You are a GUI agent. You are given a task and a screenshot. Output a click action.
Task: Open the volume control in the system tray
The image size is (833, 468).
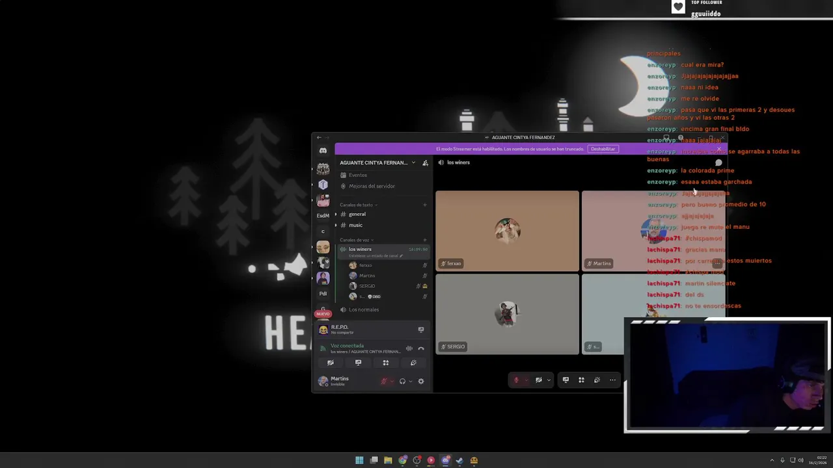tap(800, 460)
